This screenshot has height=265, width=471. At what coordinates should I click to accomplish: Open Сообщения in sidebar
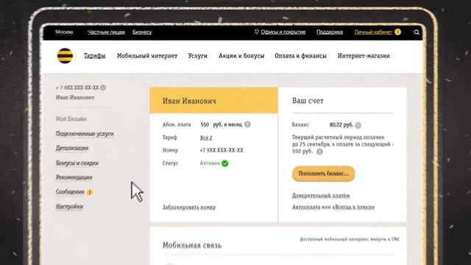(70, 191)
